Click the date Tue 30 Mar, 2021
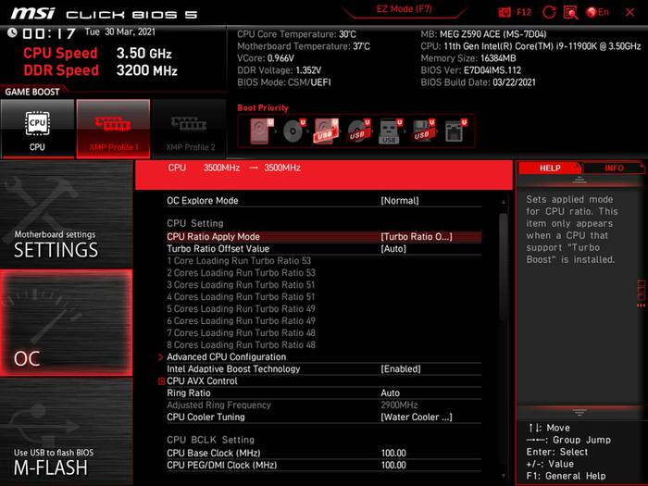648x486 pixels. (119, 31)
